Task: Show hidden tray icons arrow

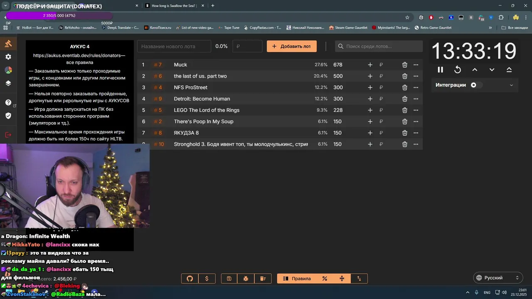Action: tap(468, 292)
